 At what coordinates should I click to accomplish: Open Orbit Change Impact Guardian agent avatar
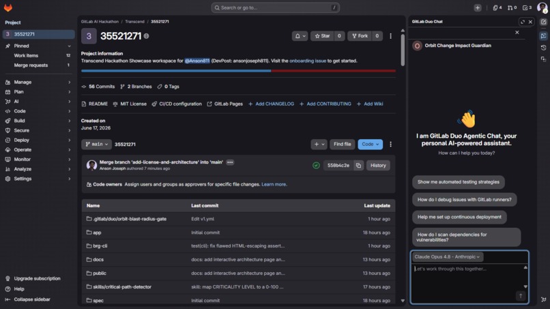pos(417,46)
